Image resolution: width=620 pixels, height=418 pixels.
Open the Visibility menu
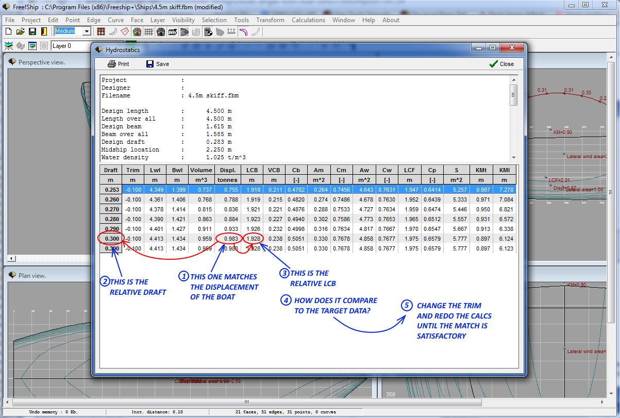[x=183, y=20]
